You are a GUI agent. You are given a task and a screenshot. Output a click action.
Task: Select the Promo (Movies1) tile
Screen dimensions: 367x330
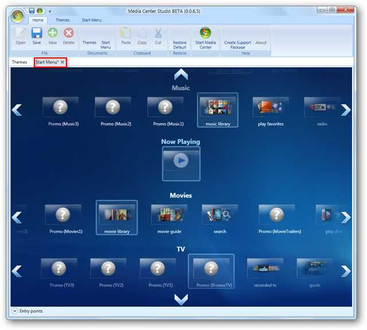point(63,219)
